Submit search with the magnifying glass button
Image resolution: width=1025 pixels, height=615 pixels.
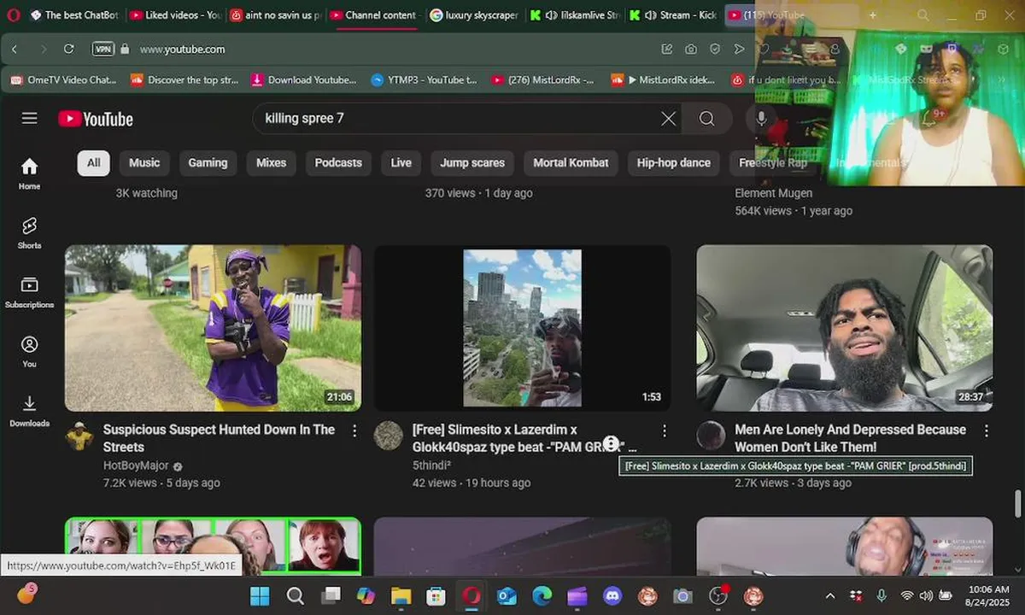coord(706,119)
